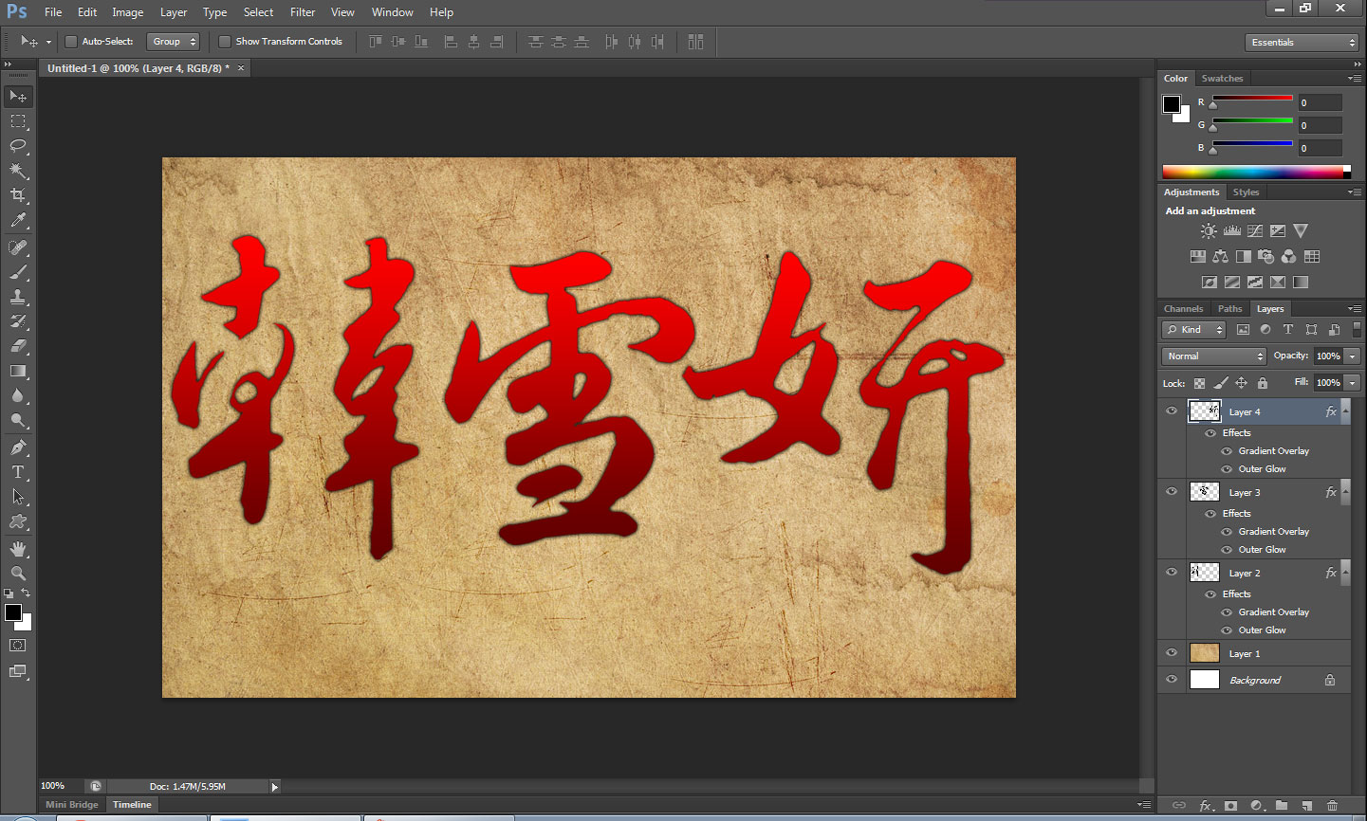This screenshot has width=1367, height=821.
Task: Create a new layer from Layers panel
Action: 1307,806
